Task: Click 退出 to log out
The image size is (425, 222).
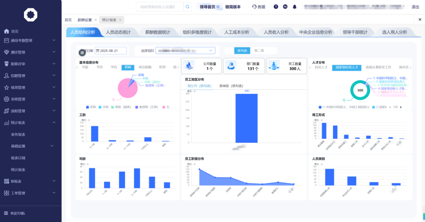Action: tap(415, 7)
